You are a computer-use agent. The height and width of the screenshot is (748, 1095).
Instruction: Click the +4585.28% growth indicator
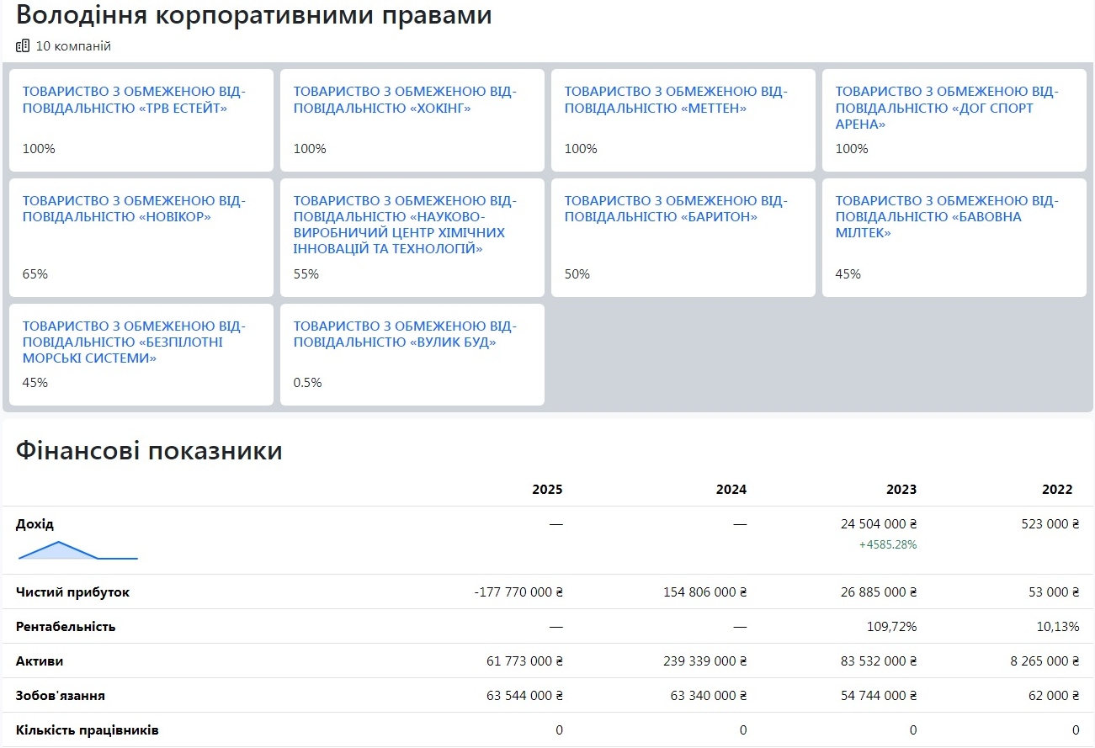[888, 544]
